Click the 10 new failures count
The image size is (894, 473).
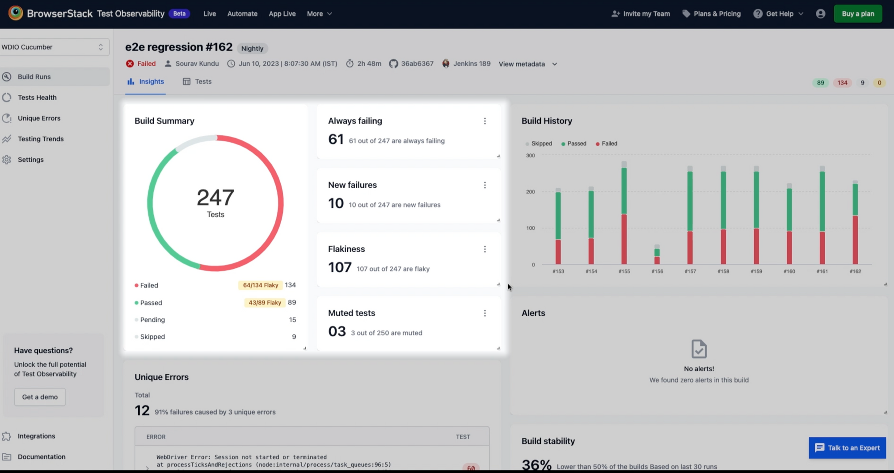336,203
